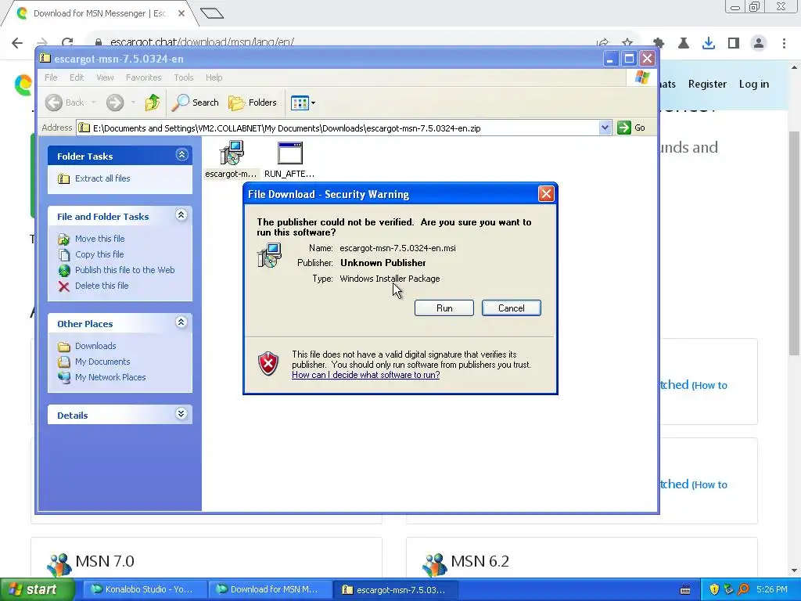Collapse the Folder Tasks panel
Screen dimensions: 801x601
pos(181,155)
